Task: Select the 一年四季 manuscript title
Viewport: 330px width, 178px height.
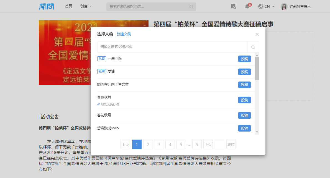Action: [x=115, y=59]
